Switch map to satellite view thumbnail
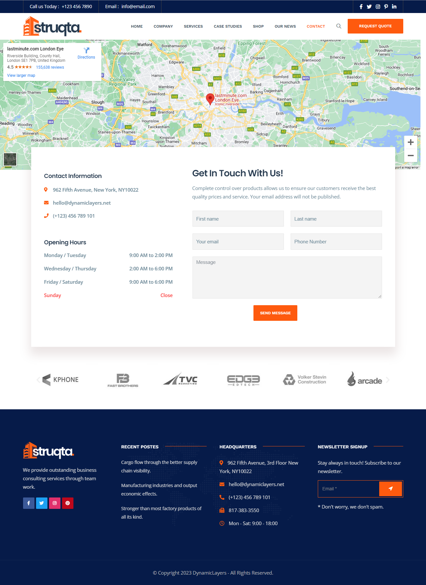This screenshot has width=426, height=585. (10, 160)
